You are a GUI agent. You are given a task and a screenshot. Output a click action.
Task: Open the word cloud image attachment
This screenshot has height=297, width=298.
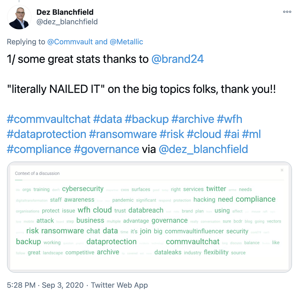150,217
